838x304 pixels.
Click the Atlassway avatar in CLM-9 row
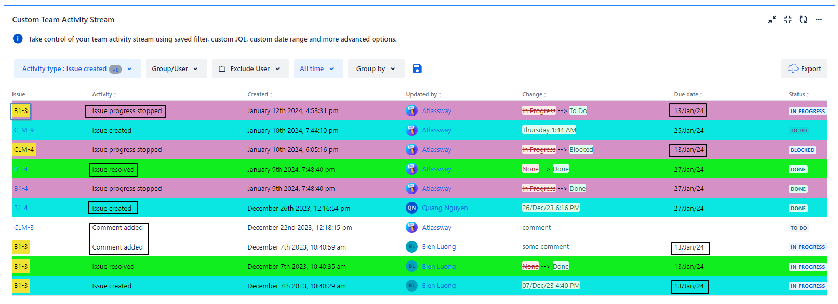pos(411,130)
